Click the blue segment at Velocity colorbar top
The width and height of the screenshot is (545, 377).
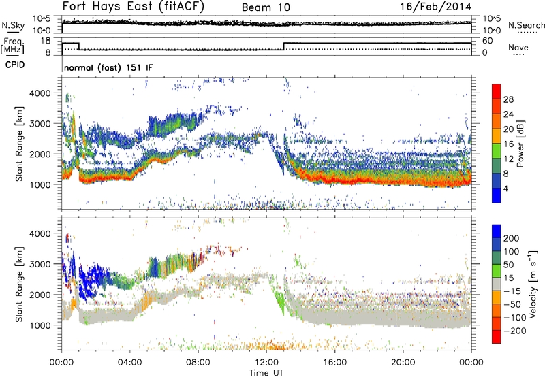497,231
